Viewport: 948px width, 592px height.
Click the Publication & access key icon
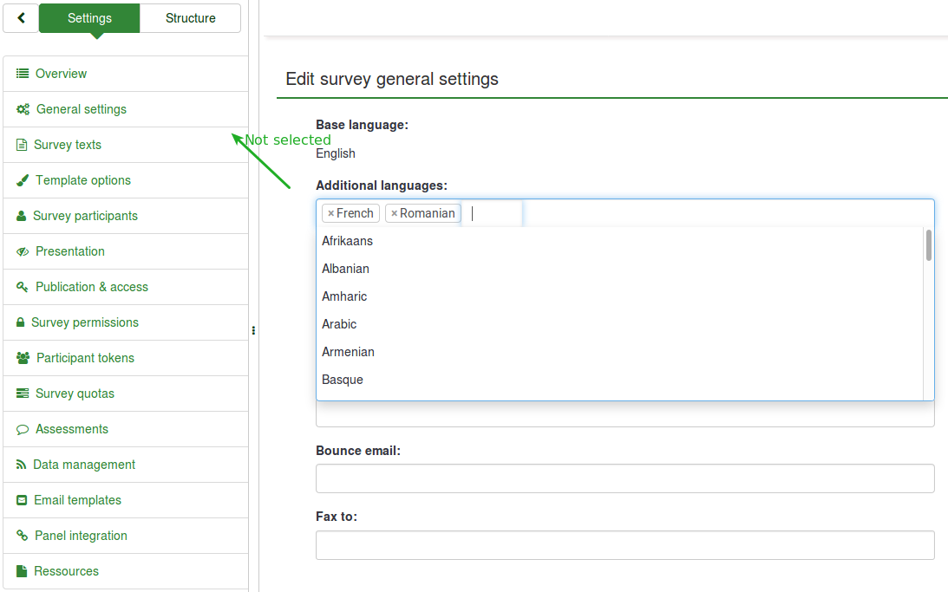coord(23,287)
